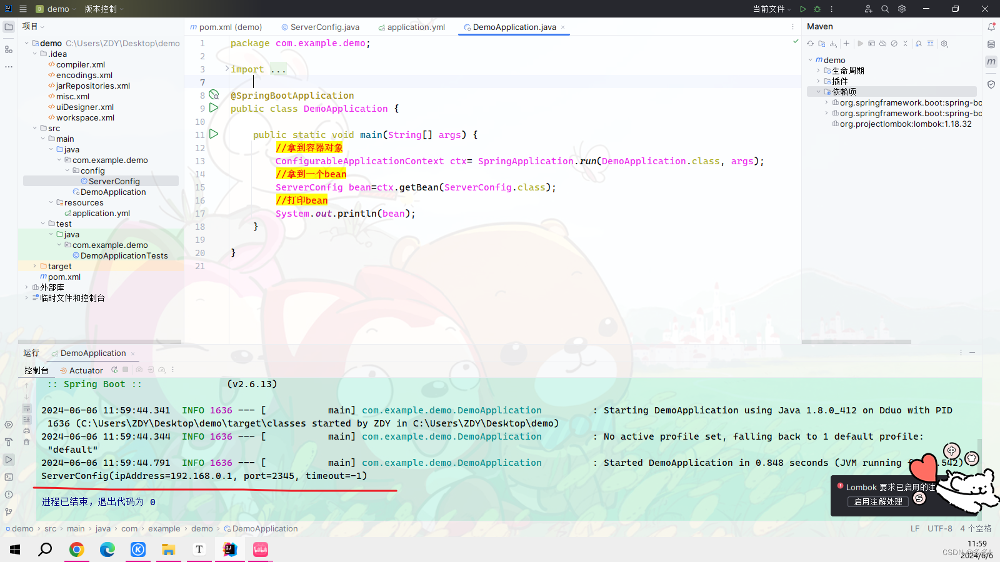Open Maven settings via the gear icon
Screen dimensions: 1000x562
(944, 43)
